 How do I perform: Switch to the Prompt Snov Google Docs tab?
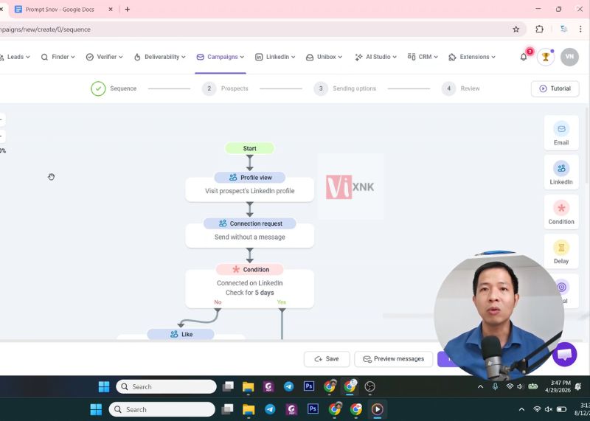[60, 10]
